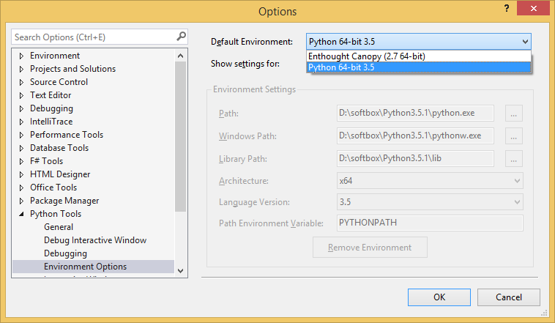Image resolution: width=555 pixels, height=323 pixels.
Task: Open the Architecture dropdown
Action: [x=517, y=181]
